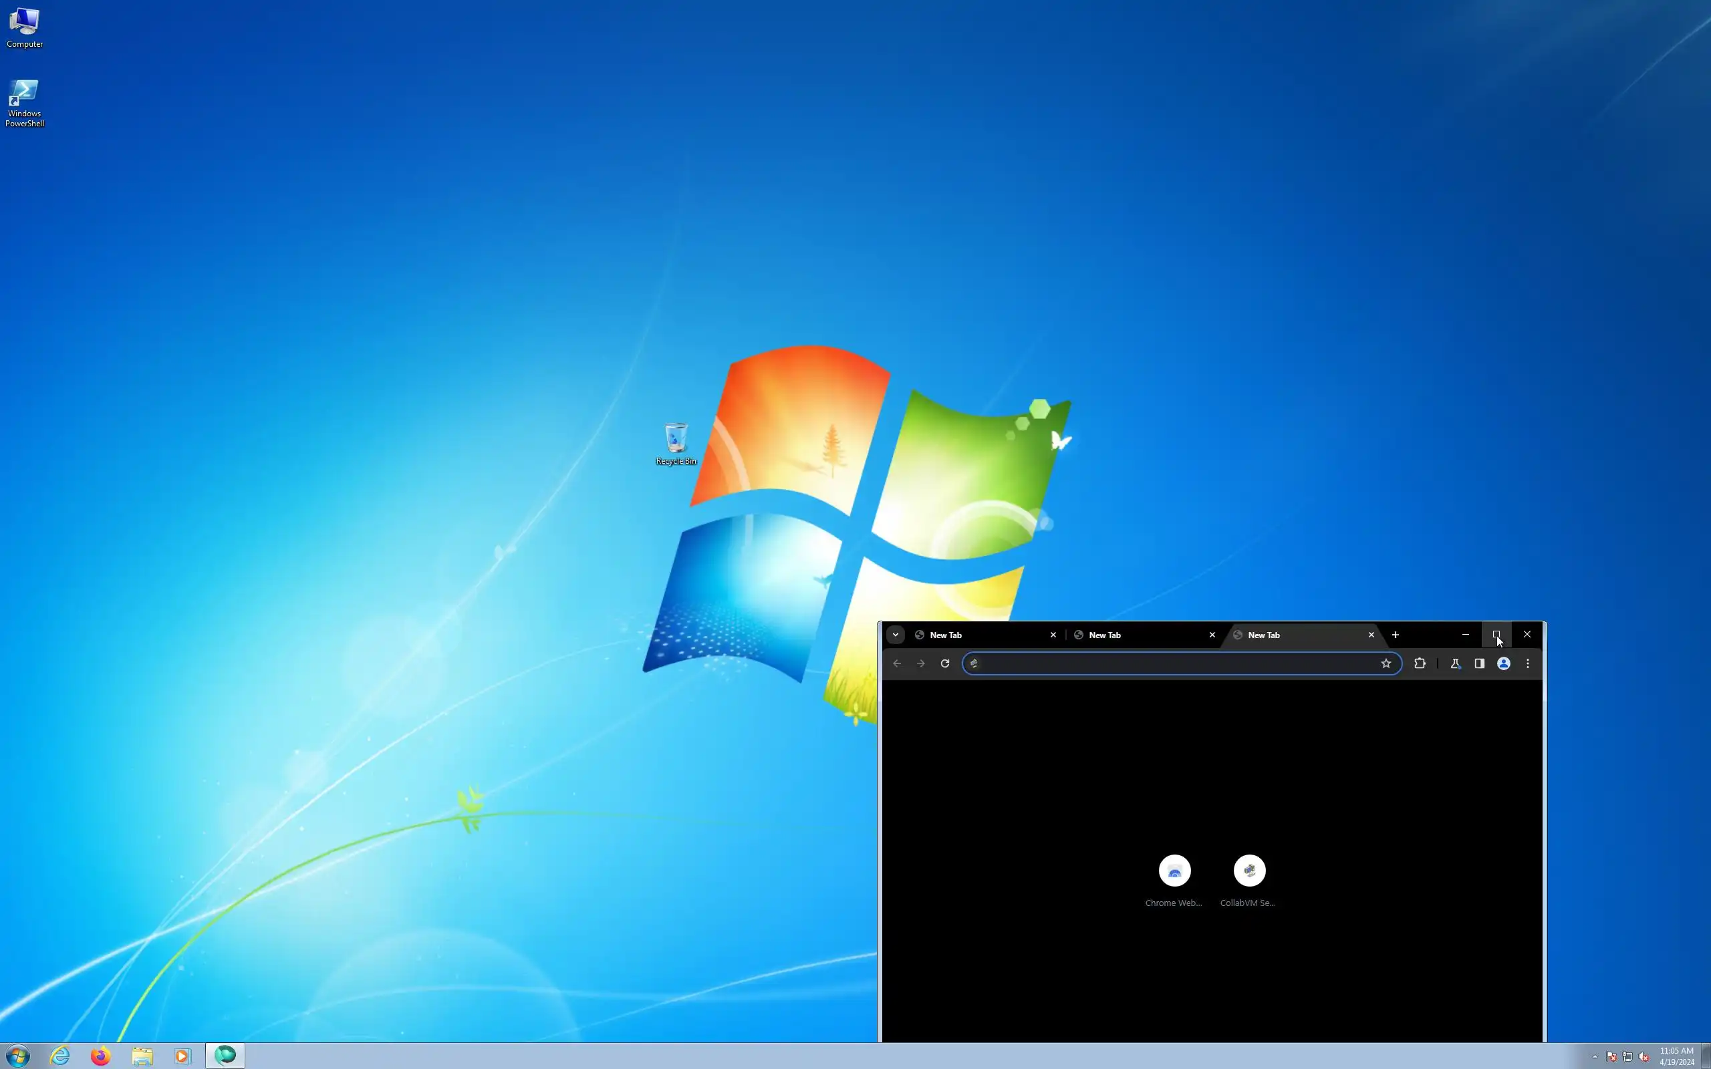1711x1069 pixels.
Task: Open the three-dot browser menu
Action: click(x=1528, y=663)
